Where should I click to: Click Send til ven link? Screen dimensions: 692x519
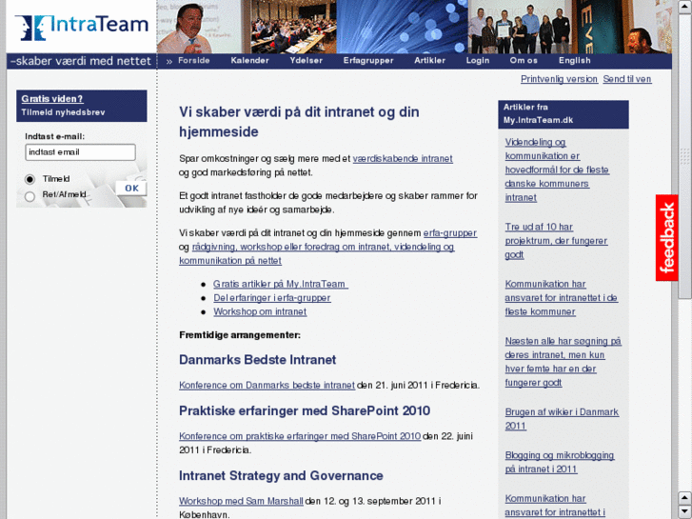click(627, 79)
